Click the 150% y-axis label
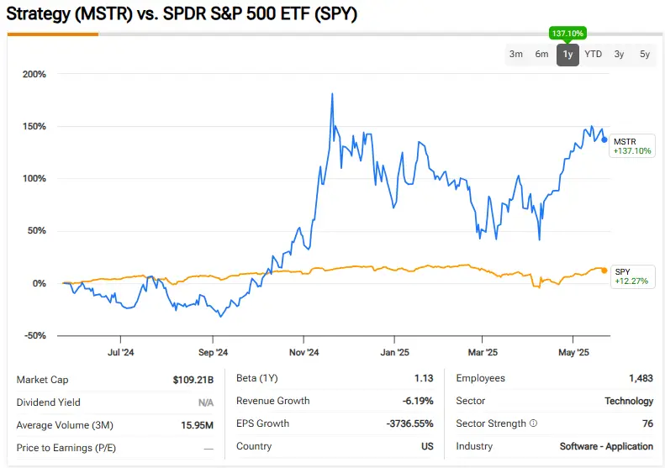This screenshot has width=665, height=468. click(x=34, y=126)
